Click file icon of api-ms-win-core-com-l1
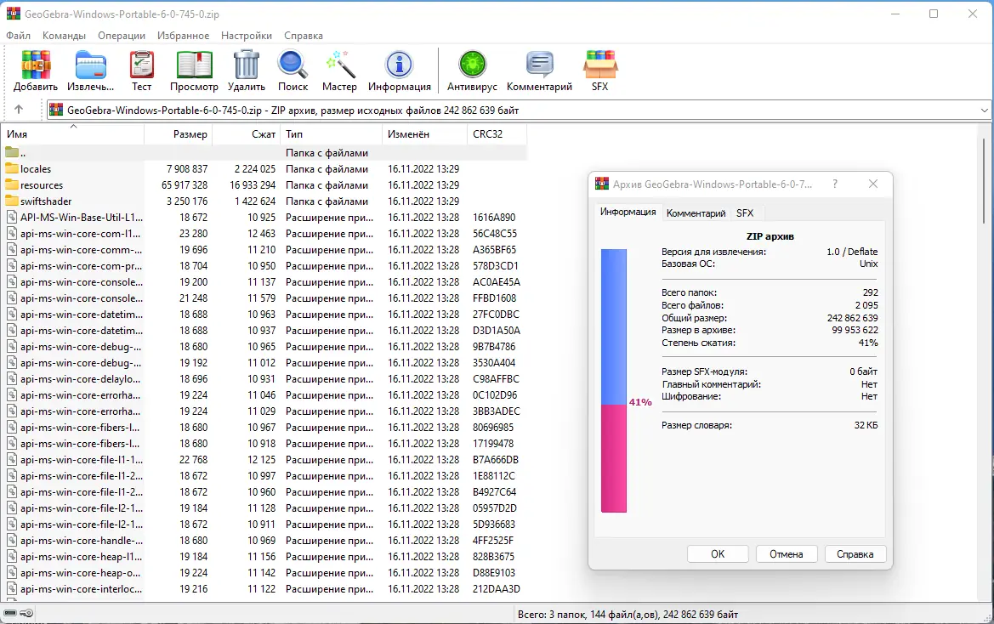Screen dimensions: 994x624 click(11, 233)
